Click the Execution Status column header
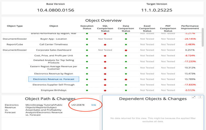This screenshot has width=206, height=130. pos(87,27)
